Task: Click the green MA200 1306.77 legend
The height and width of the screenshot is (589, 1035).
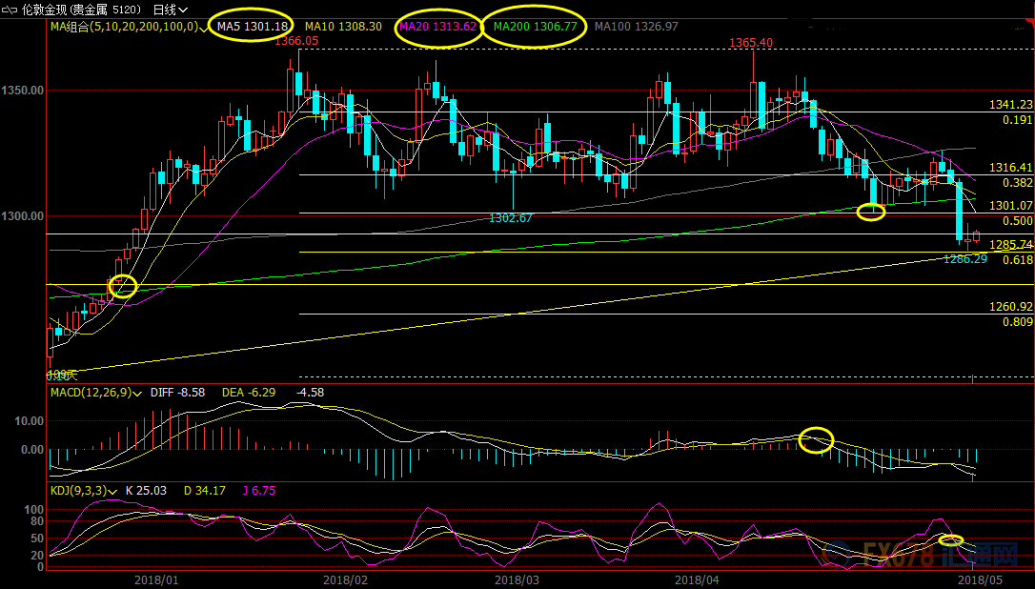Action: [x=535, y=27]
